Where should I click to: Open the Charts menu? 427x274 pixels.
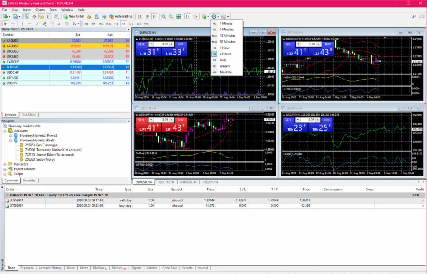tap(40, 9)
